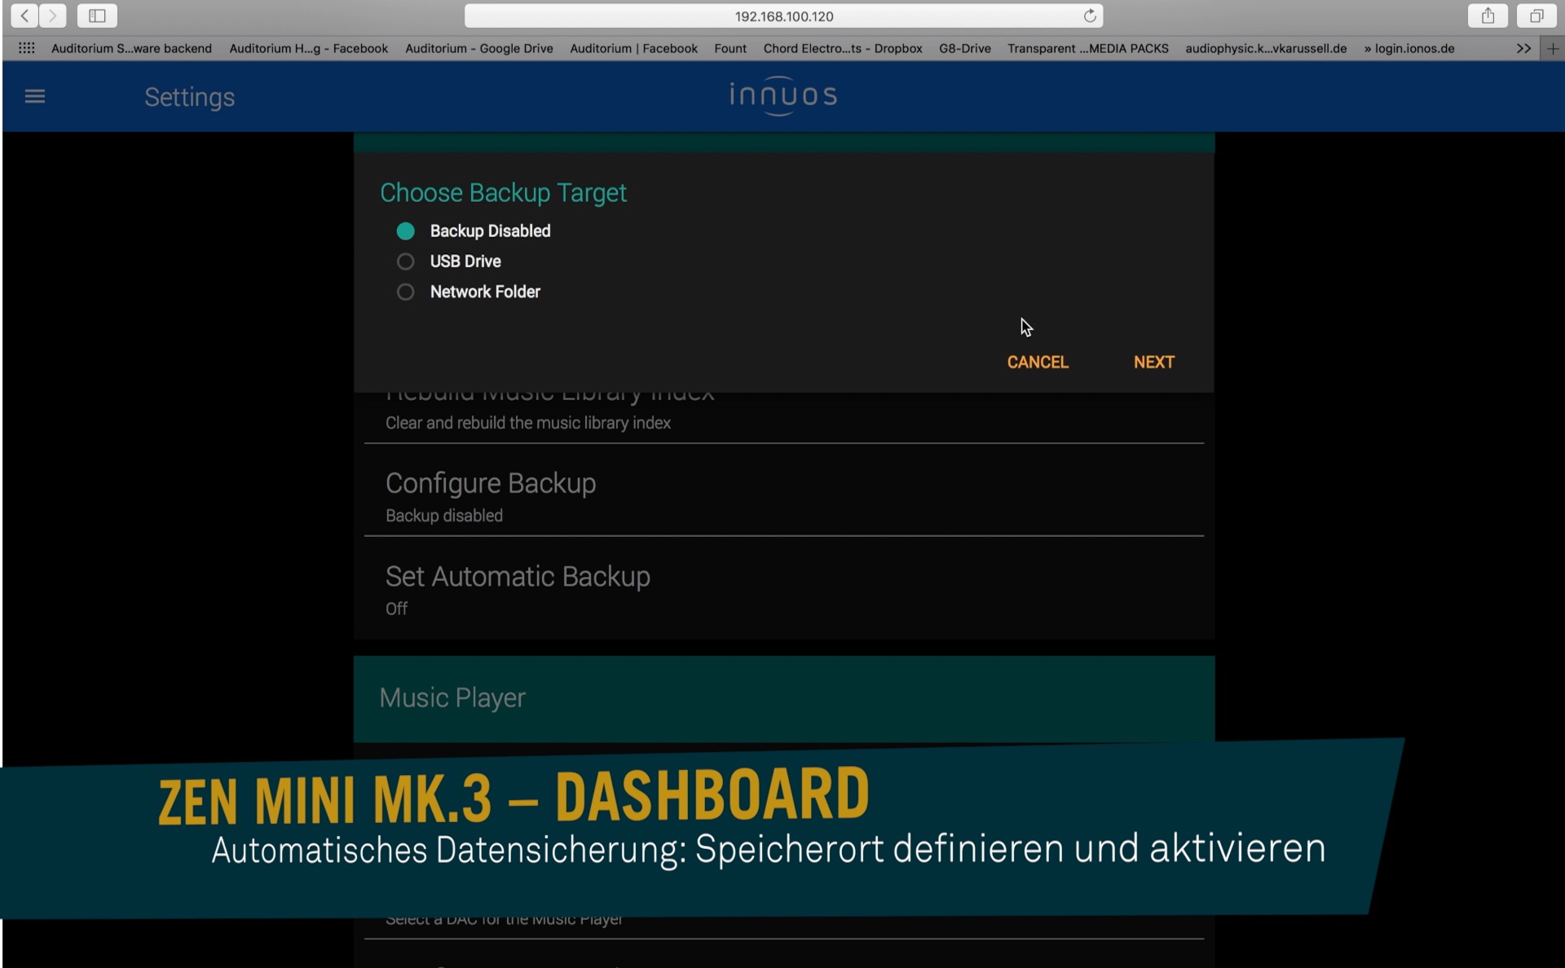Reload the page using refresh icon
This screenshot has width=1565, height=968.
[x=1090, y=15]
